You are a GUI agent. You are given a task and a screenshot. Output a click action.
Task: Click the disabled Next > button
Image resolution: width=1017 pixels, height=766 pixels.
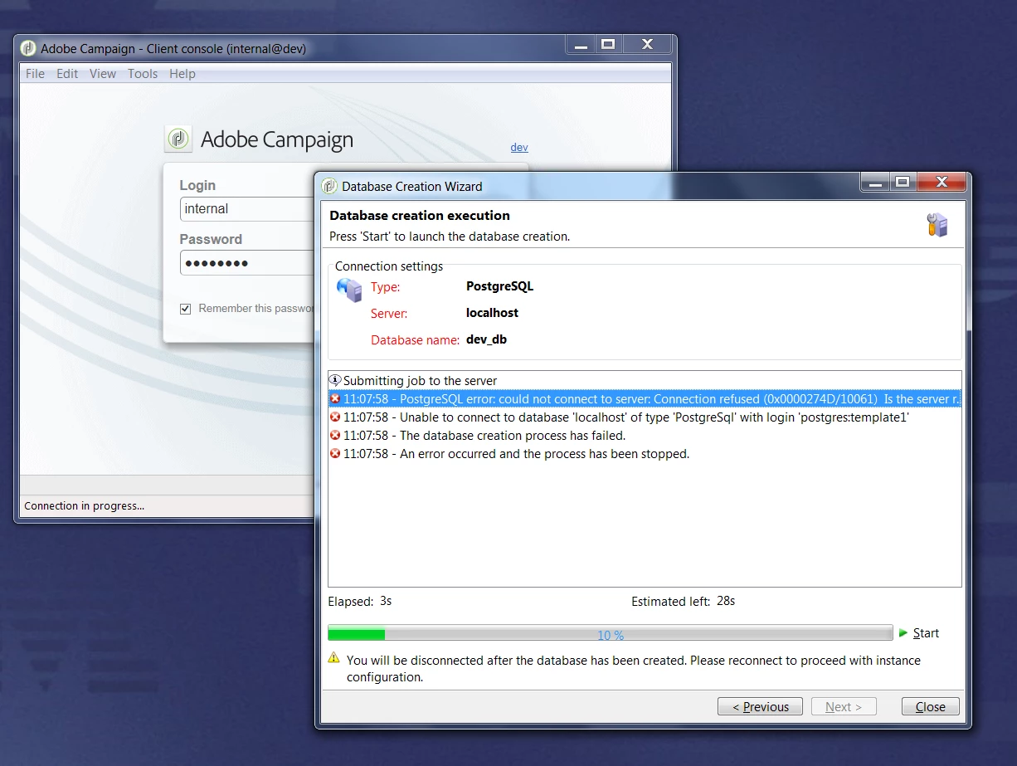coord(844,707)
